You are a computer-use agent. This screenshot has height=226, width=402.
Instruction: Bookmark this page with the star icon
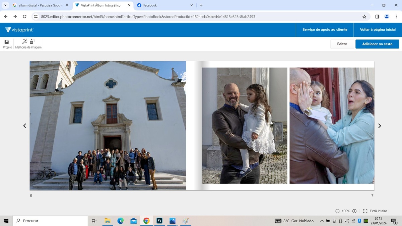(364, 16)
